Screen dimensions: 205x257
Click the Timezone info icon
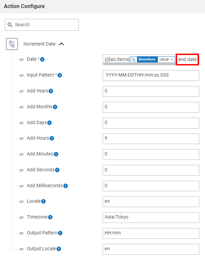(50, 217)
